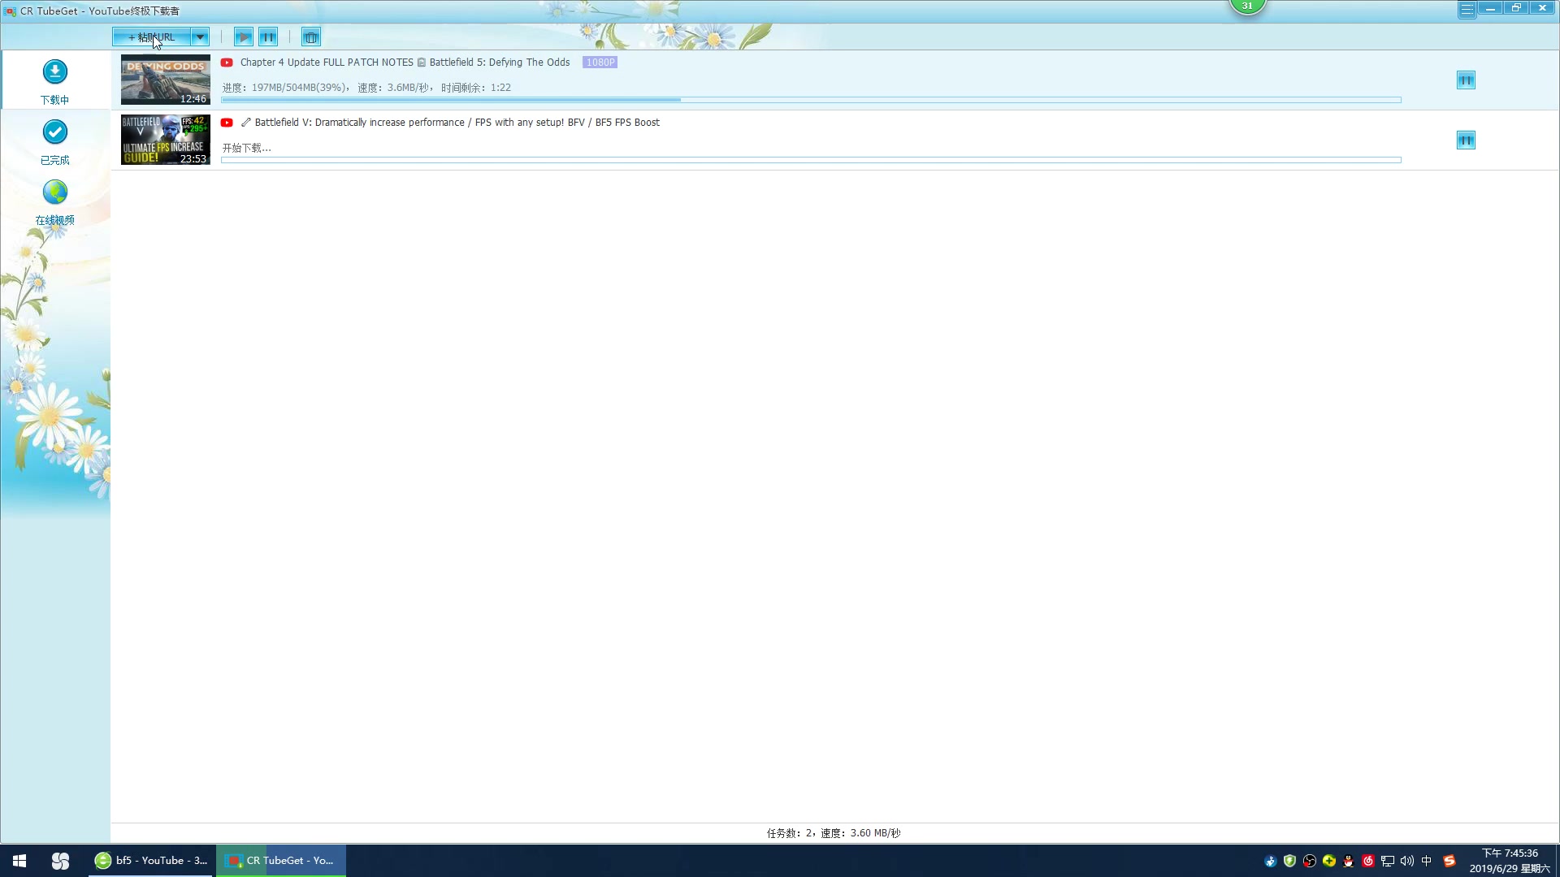Click the CR TubeGet app icon in title bar
This screenshot has height=877, width=1560.
[x=10, y=11]
